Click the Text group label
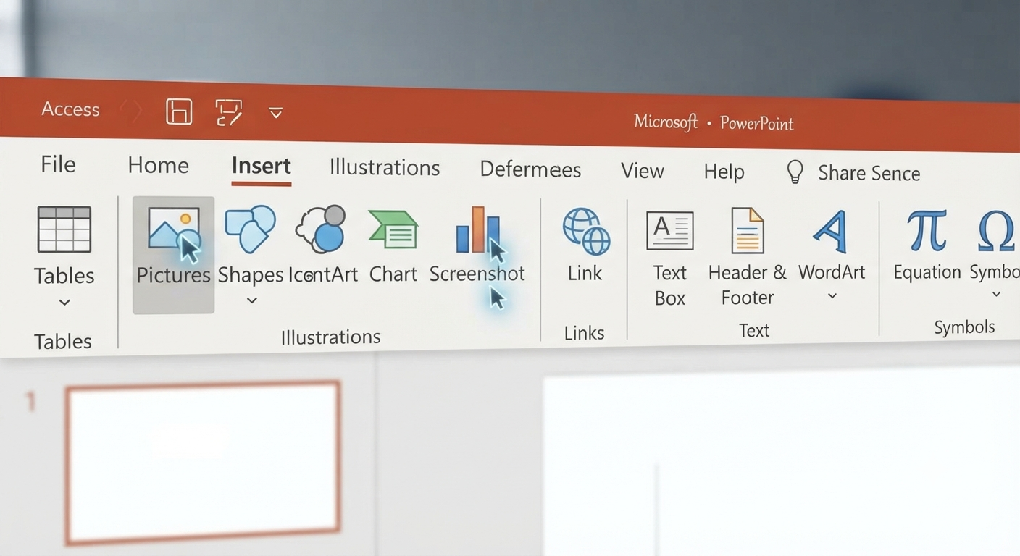1020x556 pixels. point(753,330)
